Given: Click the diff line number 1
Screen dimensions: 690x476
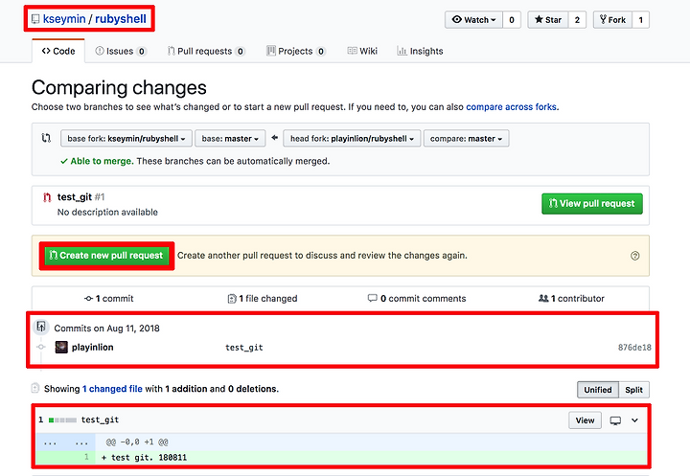Looking at the screenshot, I should tap(86, 457).
